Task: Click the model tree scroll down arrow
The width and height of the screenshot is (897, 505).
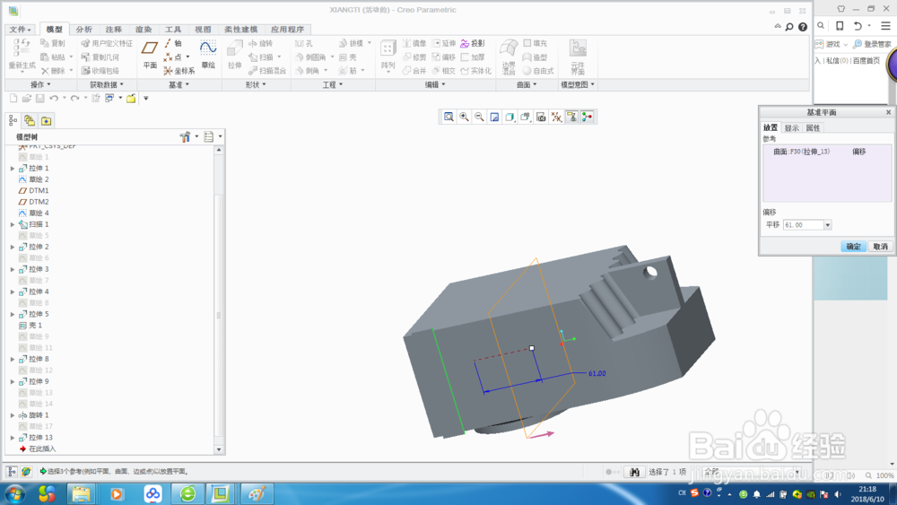Action: click(219, 449)
